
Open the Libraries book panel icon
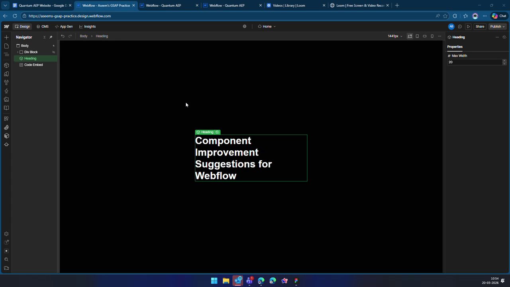(x=6, y=108)
